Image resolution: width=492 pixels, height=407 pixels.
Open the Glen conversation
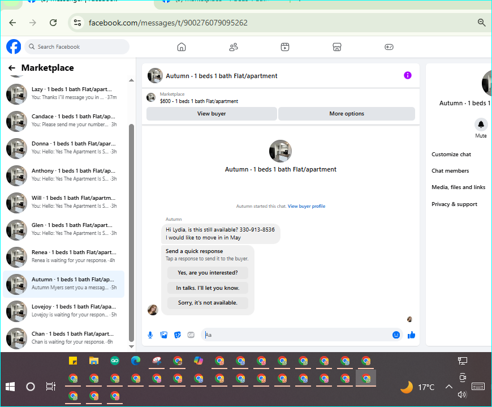coord(64,230)
